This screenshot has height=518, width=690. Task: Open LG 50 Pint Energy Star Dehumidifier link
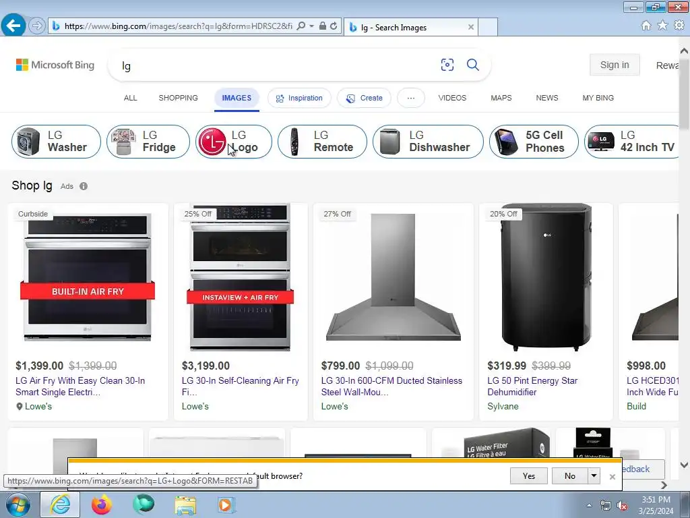pos(532,386)
